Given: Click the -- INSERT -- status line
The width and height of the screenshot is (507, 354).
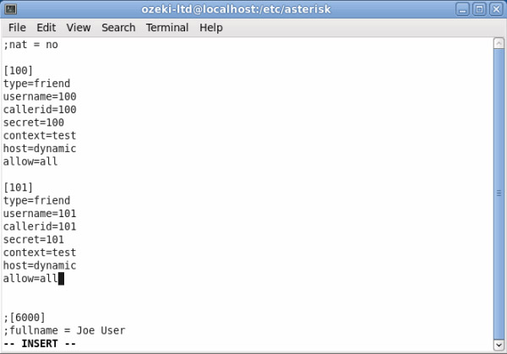Looking at the screenshot, I should click(41, 344).
